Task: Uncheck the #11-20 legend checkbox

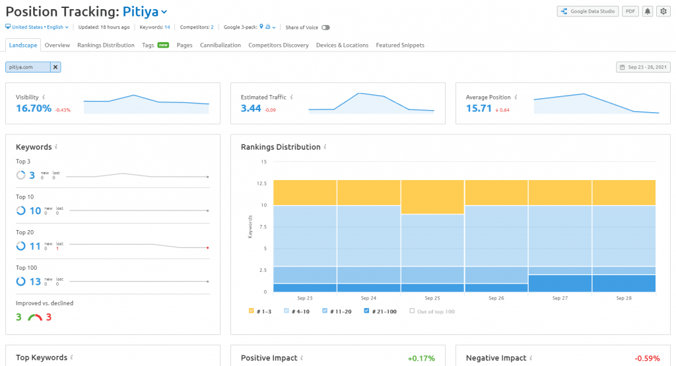Action: coord(325,311)
